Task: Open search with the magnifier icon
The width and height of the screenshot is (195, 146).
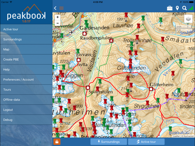Action: tap(184, 8)
